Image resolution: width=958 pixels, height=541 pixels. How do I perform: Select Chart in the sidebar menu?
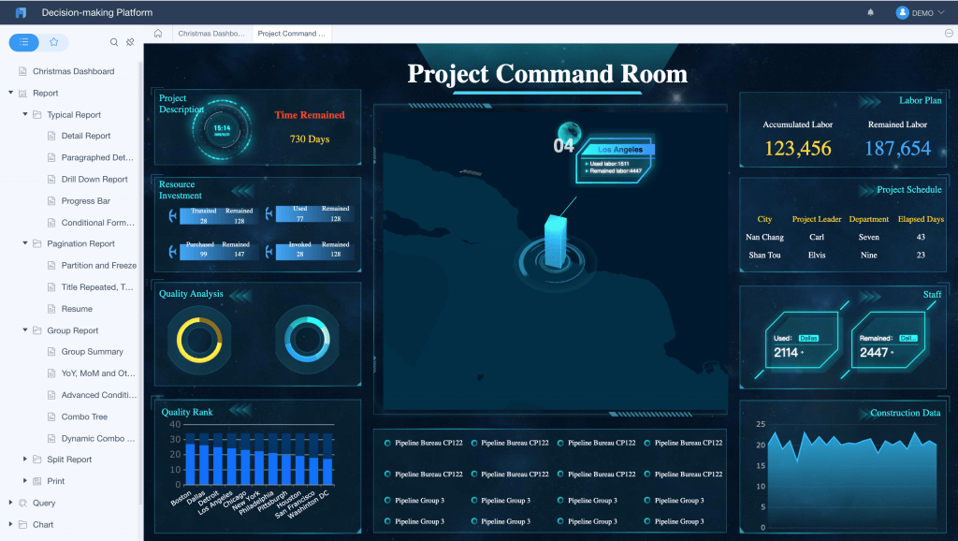pyautogui.click(x=44, y=524)
